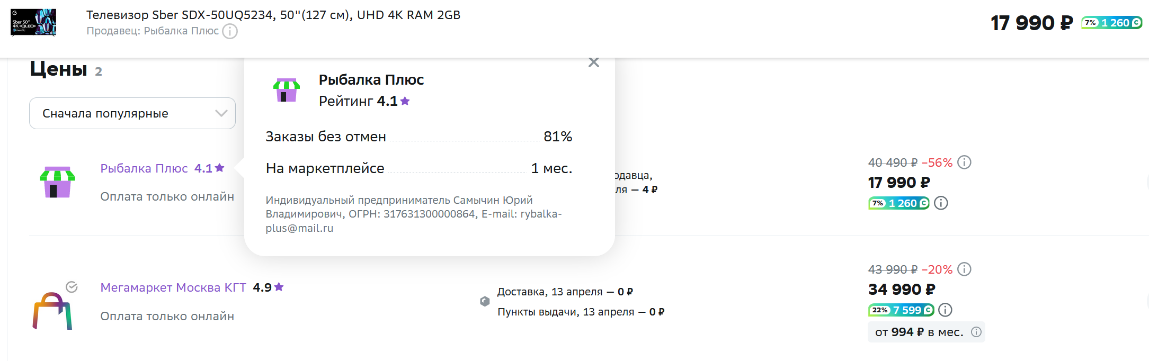Open the Сначала популярные sort dropdown

point(132,113)
